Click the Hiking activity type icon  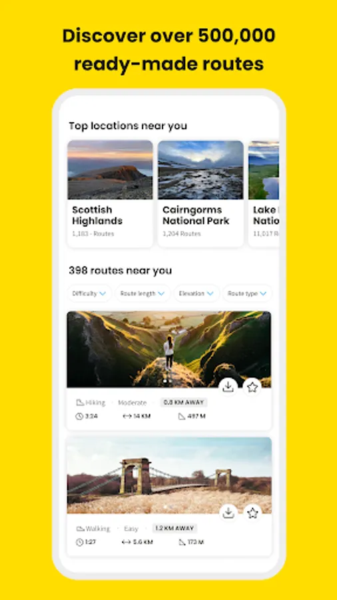point(80,403)
